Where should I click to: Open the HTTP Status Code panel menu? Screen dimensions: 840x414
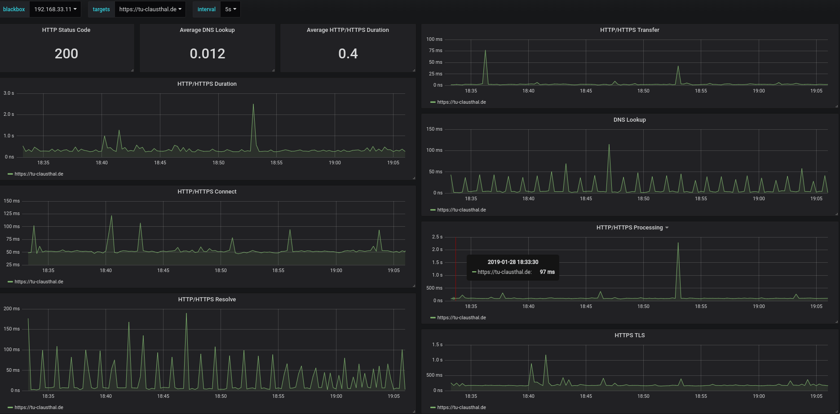pyautogui.click(x=66, y=30)
